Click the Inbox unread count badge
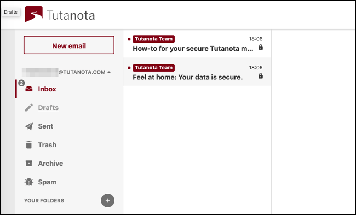The width and height of the screenshot is (356, 215). coord(21,83)
